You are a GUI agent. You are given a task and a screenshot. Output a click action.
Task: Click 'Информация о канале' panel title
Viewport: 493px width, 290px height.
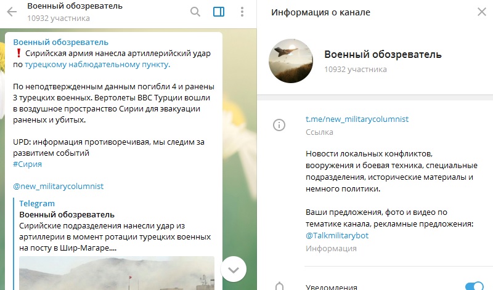pos(320,12)
